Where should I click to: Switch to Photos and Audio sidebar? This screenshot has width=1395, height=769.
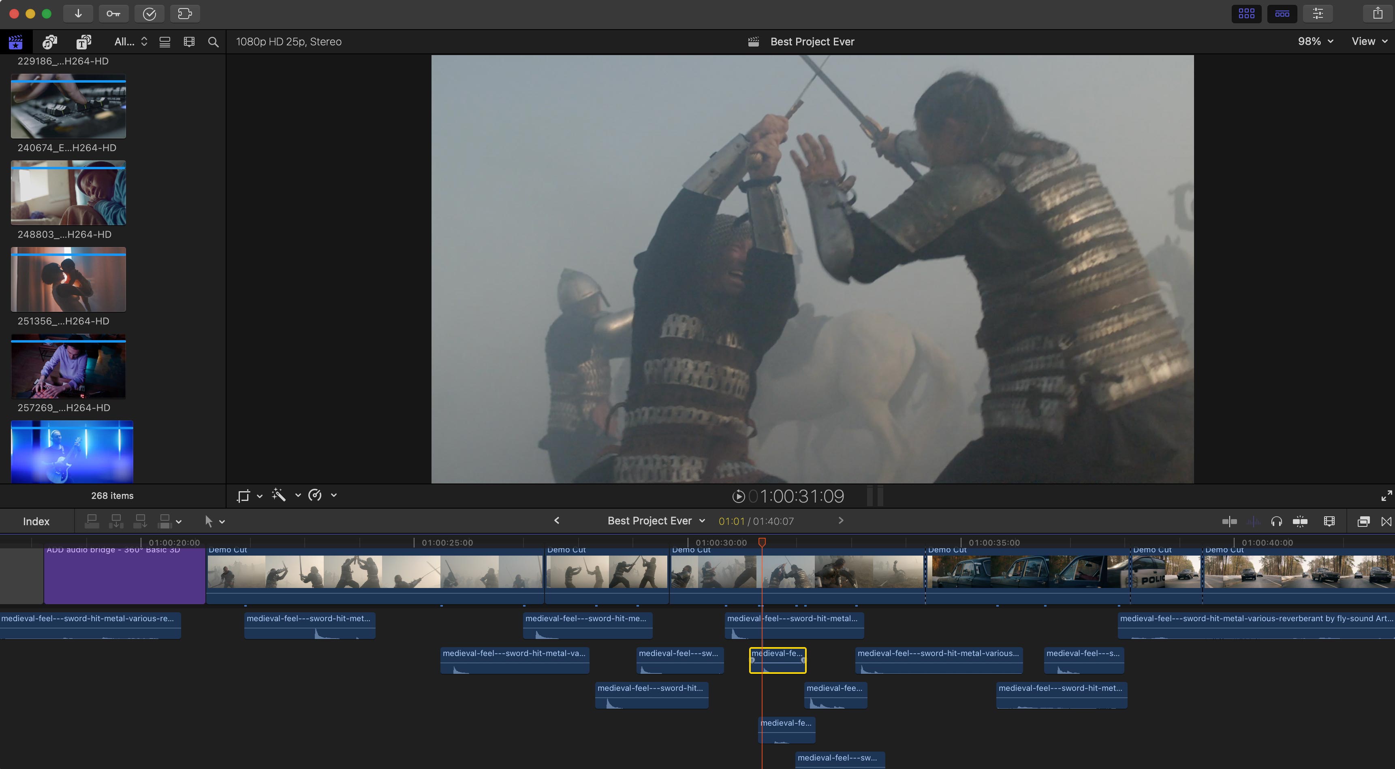pyautogui.click(x=50, y=42)
